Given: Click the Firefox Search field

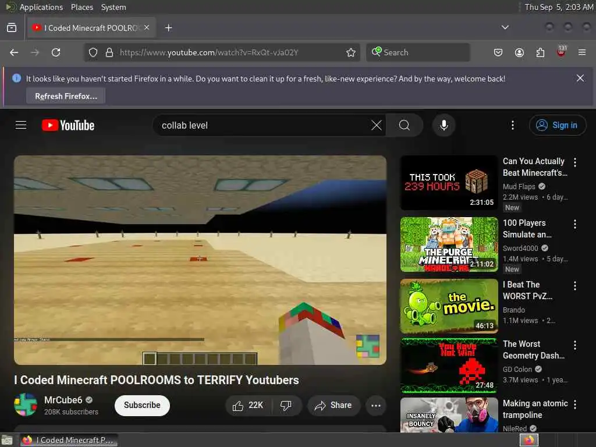Looking at the screenshot, I should click(x=418, y=52).
